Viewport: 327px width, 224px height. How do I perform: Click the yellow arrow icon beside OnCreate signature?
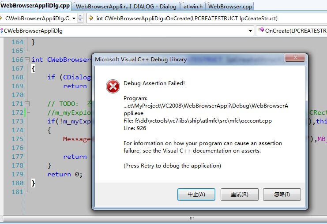pyautogui.click(x=91, y=18)
